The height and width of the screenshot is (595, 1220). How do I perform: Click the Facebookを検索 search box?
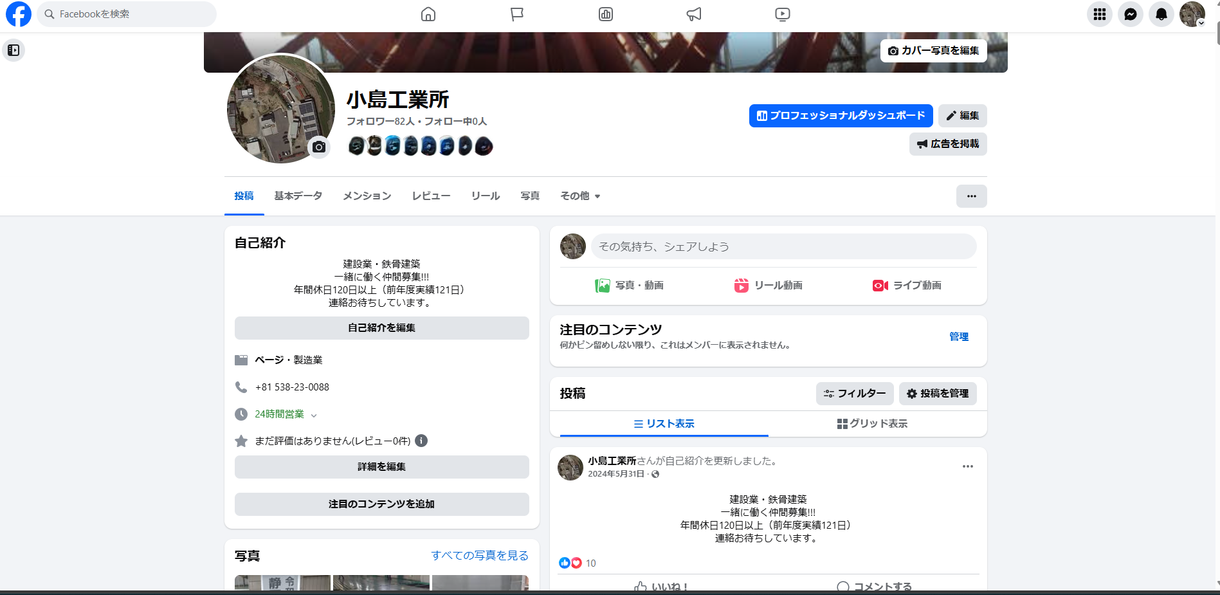pos(127,14)
